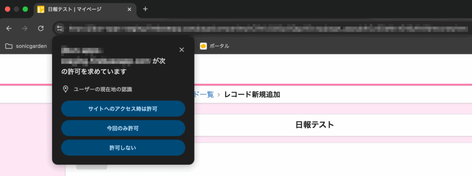Click the レコード新規追加 breadcrumb text
The height and width of the screenshot is (176, 472).
[x=252, y=94]
